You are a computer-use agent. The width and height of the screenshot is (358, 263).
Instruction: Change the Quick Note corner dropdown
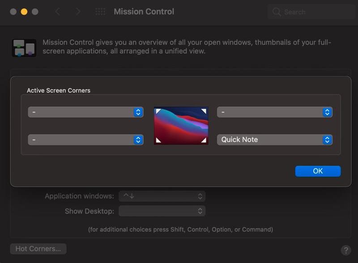click(274, 140)
